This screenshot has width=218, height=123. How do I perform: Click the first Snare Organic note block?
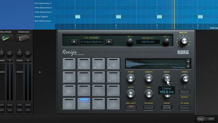click(x=78, y=17)
